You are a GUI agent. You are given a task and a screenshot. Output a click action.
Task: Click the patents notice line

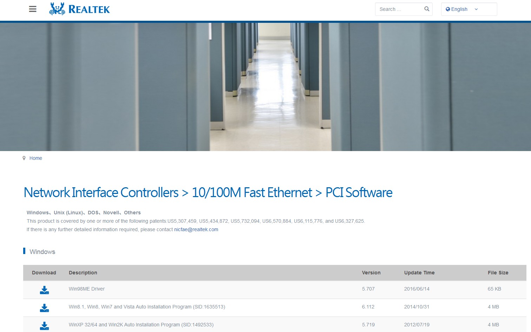click(x=196, y=221)
